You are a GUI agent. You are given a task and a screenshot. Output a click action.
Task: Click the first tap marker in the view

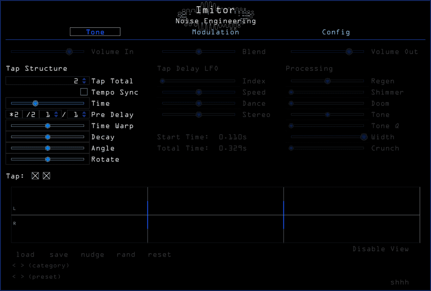(147, 215)
